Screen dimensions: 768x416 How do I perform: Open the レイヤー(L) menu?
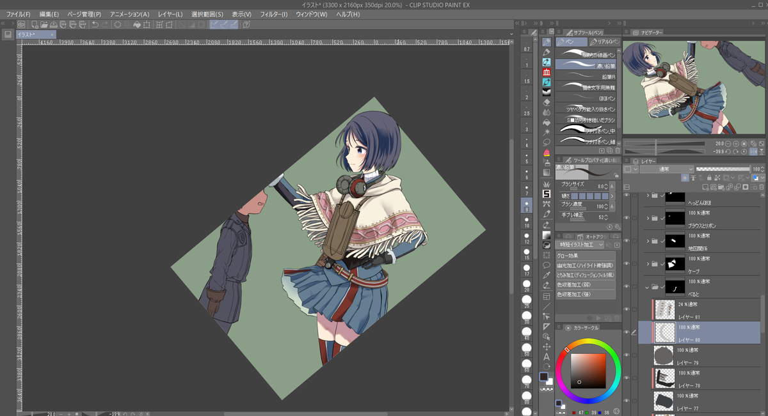(x=170, y=13)
